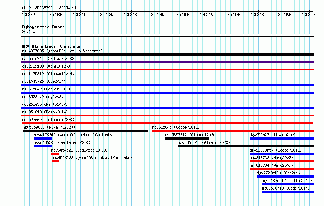Click the esv2739138 Wong2012b label

pyautogui.click(x=46, y=66)
